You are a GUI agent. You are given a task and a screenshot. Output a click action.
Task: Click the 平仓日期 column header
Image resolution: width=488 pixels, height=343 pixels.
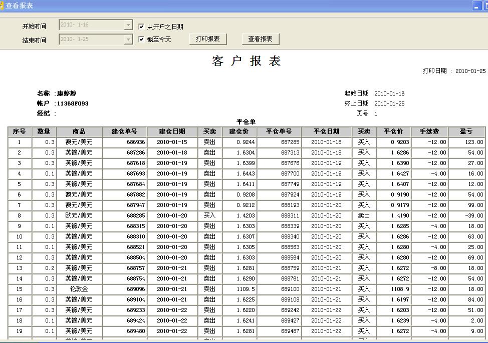point(327,131)
